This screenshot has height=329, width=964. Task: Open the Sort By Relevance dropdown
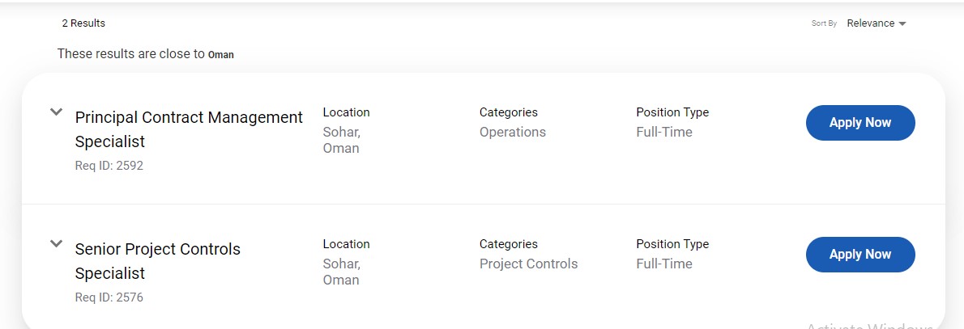876,23
